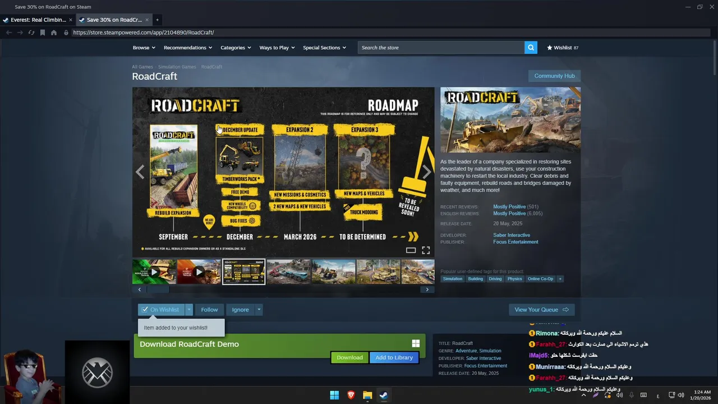Click the volume speaker tray icon

tap(681, 395)
